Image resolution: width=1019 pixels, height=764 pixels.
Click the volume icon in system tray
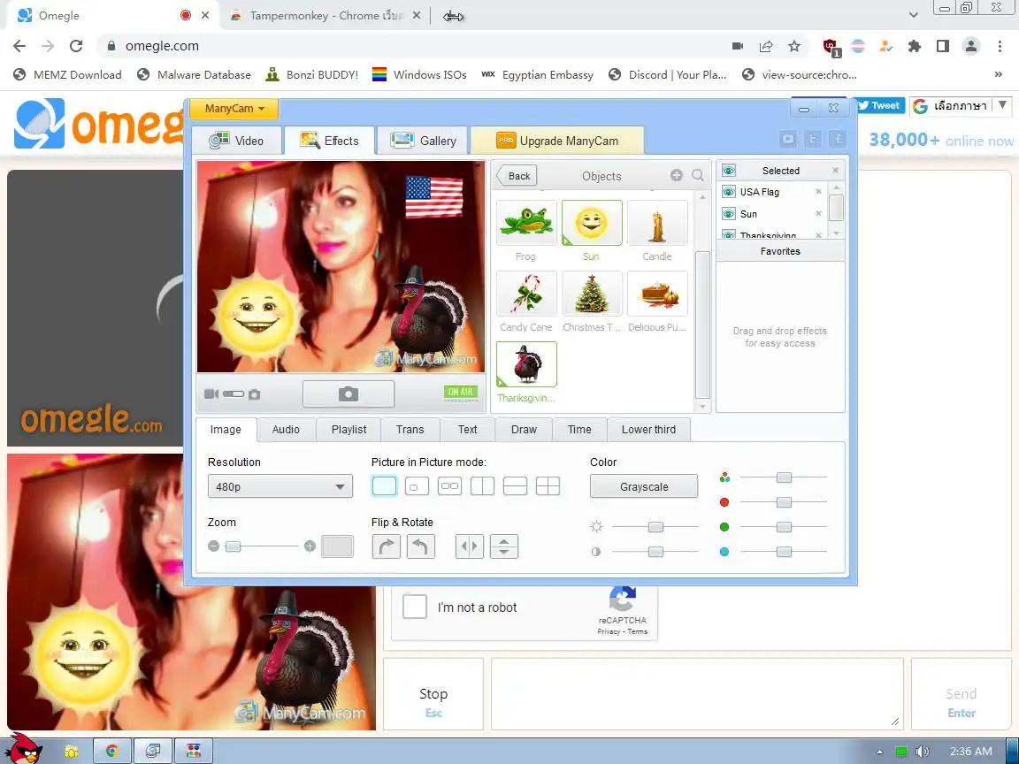[922, 752]
